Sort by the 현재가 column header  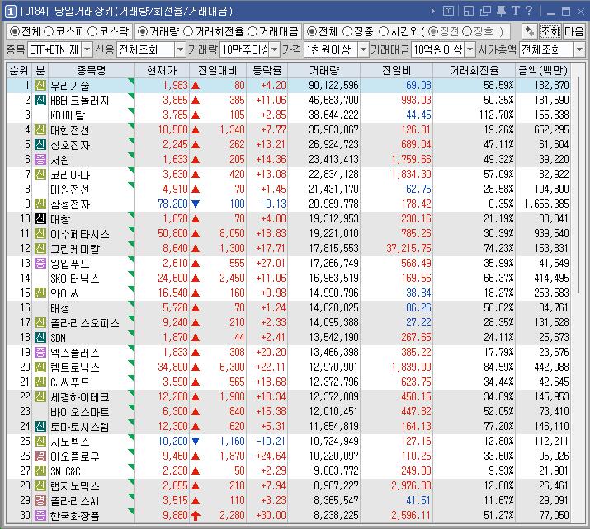click(x=162, y=70)
